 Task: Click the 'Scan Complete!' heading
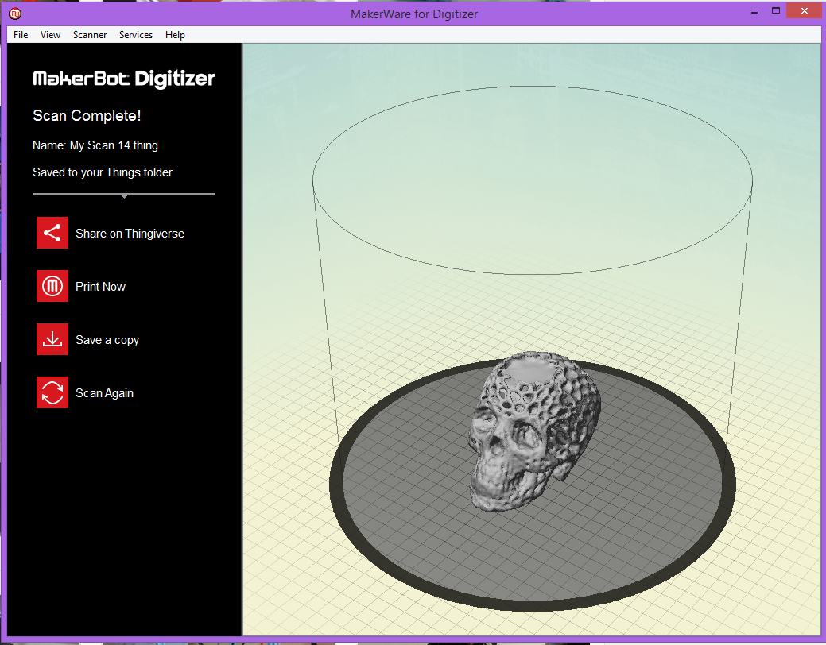click(x=87, y=115)
